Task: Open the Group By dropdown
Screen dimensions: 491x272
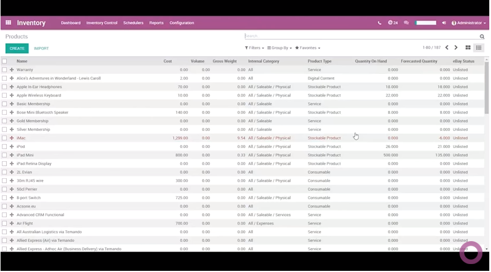Action: [280, 48]
